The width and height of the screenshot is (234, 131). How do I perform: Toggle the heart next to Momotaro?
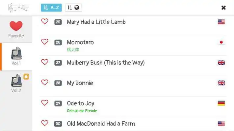click(45, 42)
